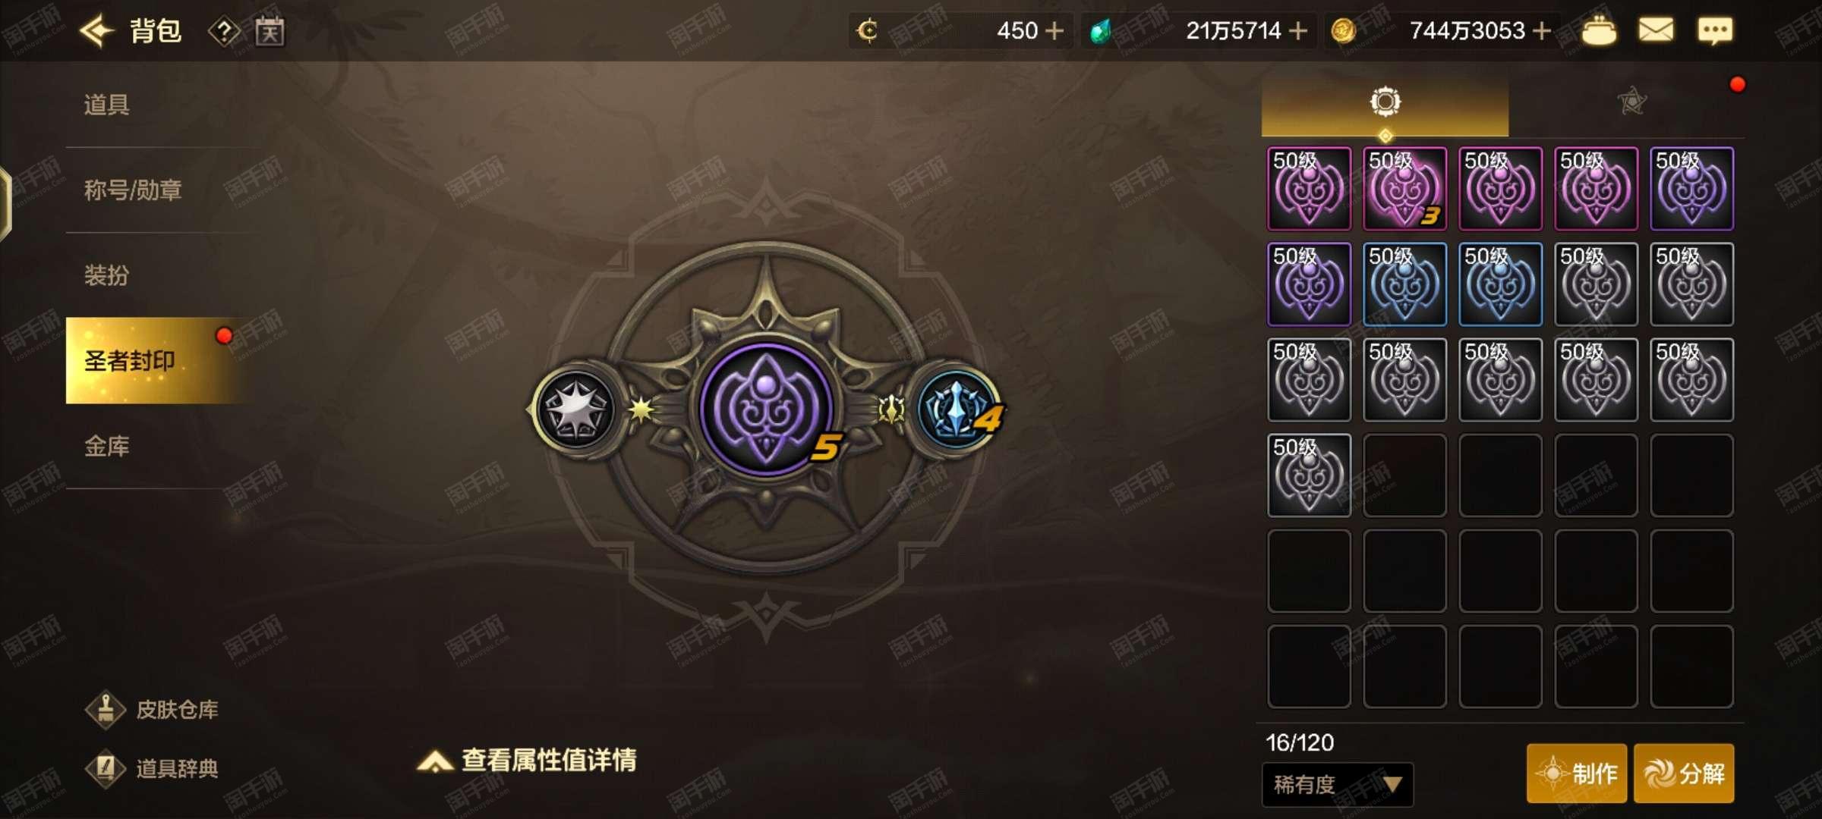This screenshot has height=819, width=1822.
Task: Open the help question mark icon
Action: (x=224, y=32)
